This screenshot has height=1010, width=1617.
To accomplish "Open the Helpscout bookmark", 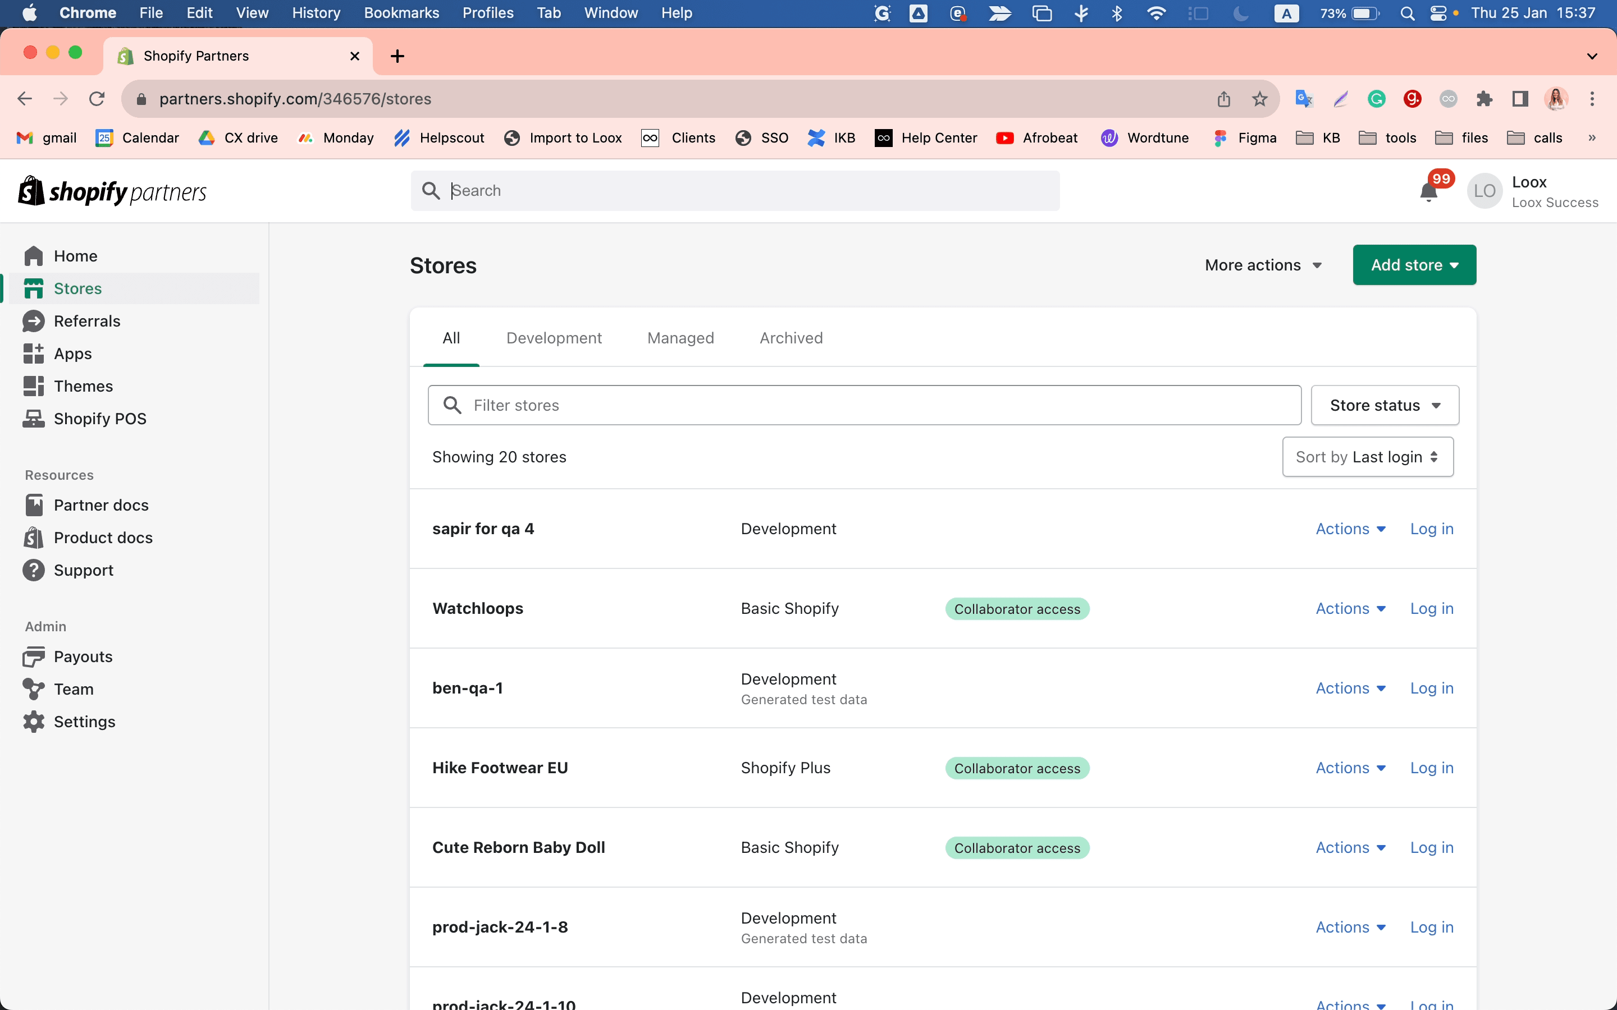I will [439, 137].
